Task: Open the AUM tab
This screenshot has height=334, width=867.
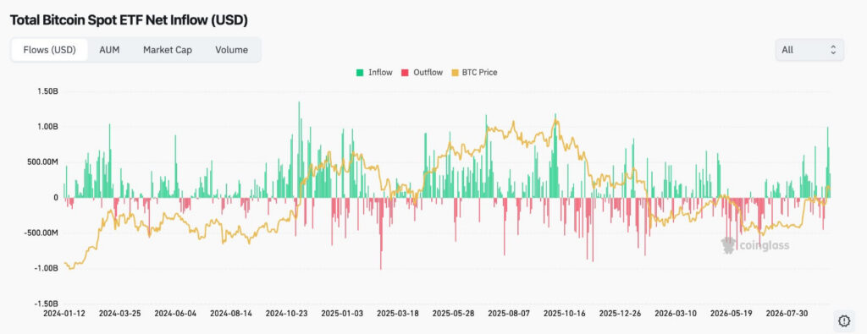Action: (x=109, y=50)
